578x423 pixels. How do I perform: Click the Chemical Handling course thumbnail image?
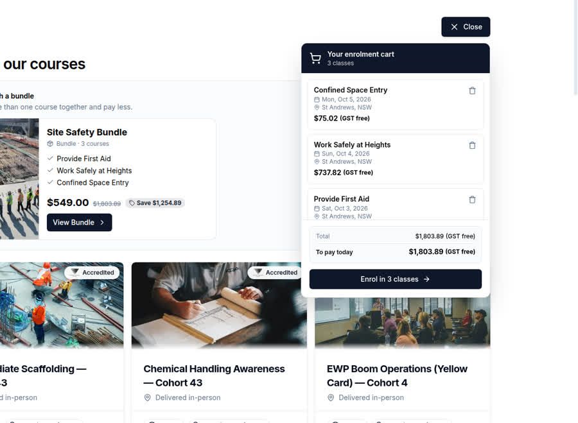click(220, 305)
